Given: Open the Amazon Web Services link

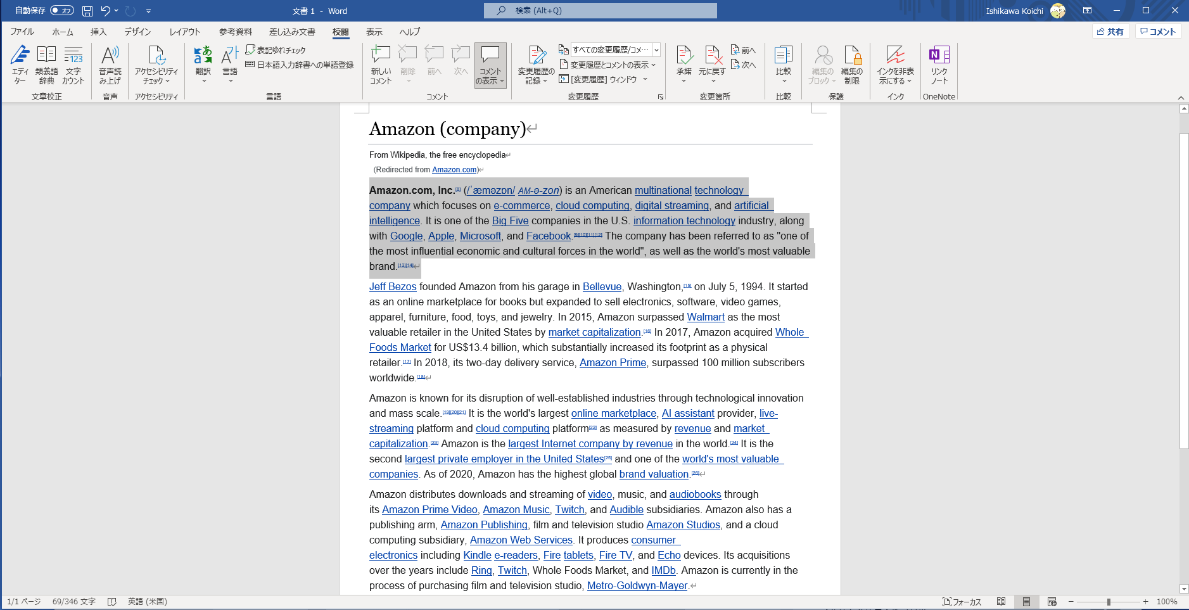Looking at the screenshot, I should pyautogui.click(x=521, y=540).
